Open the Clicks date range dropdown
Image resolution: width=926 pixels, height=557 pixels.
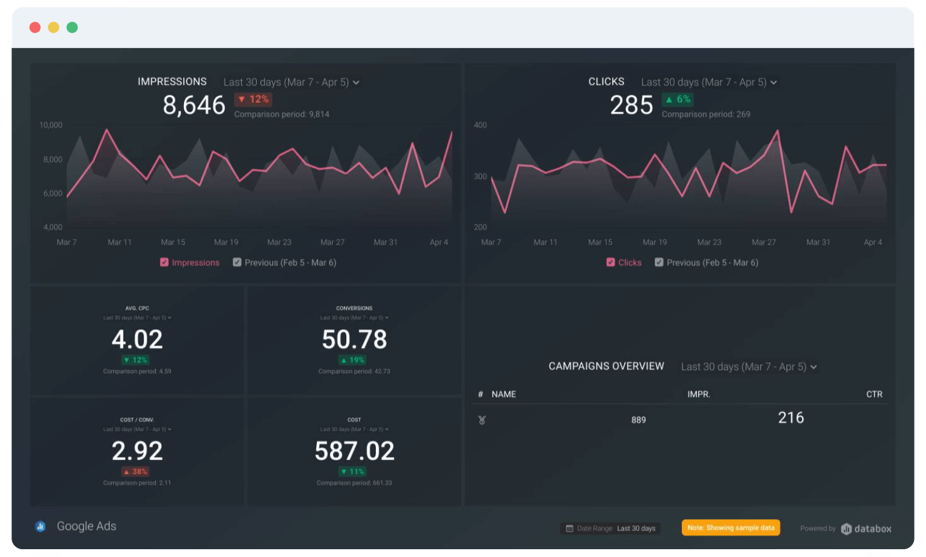708,82
